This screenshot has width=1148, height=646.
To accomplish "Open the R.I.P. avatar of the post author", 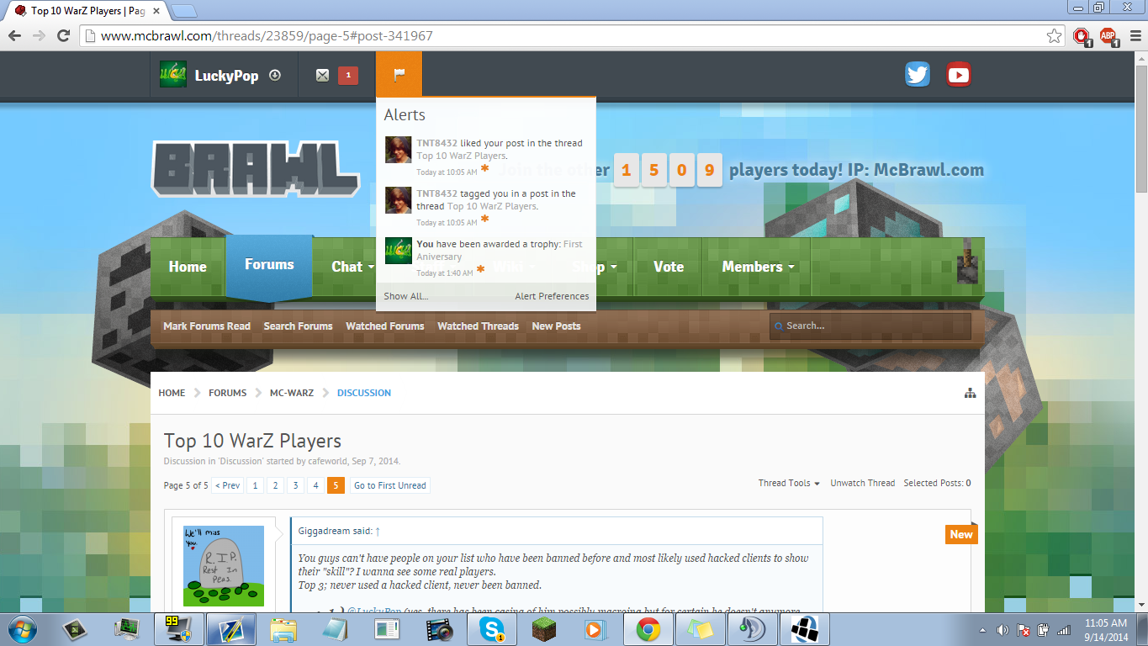I will click(x=224, y=566).
